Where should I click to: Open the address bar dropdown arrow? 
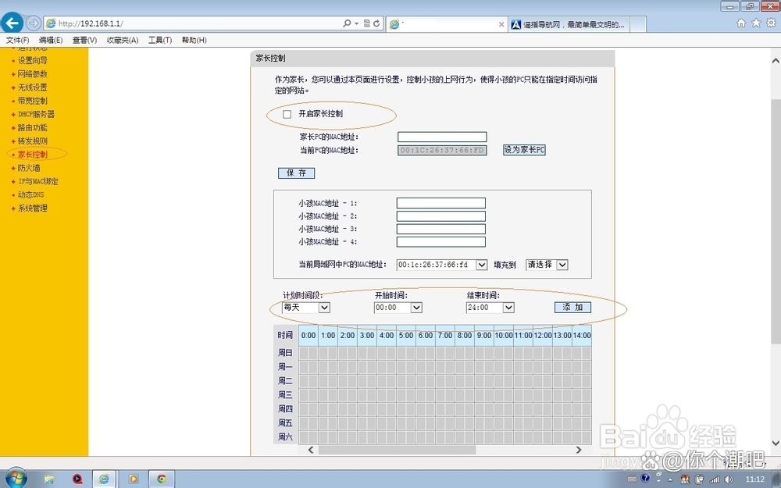[357, 23]
